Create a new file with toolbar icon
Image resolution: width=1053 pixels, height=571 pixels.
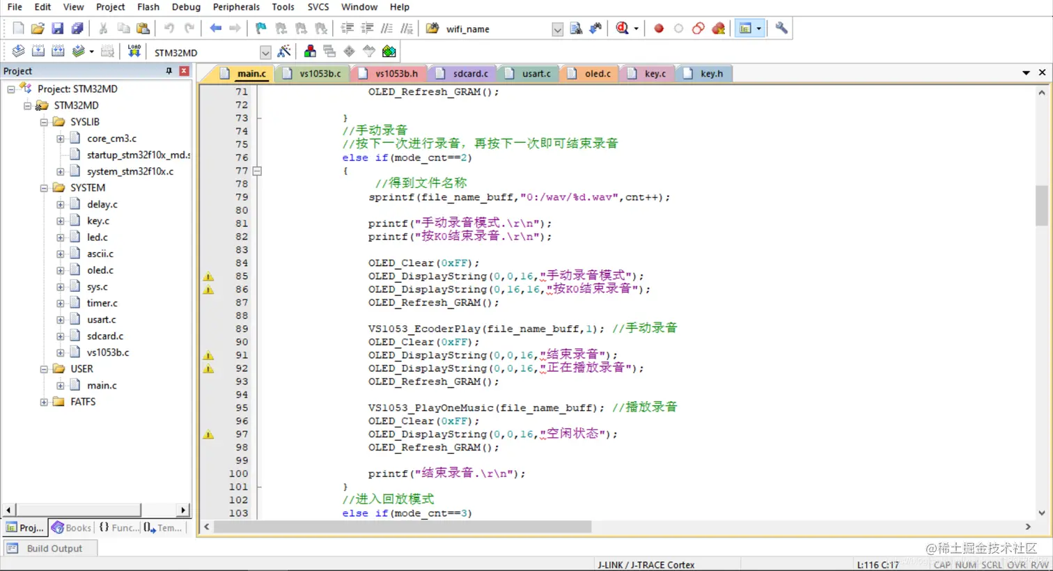[18, 29]
